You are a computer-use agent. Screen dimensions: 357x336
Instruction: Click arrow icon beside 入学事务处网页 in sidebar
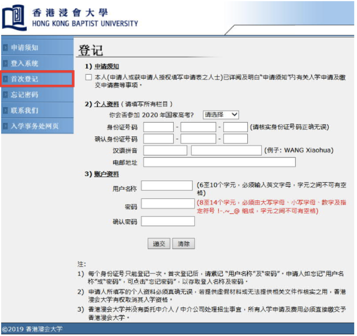coord(5,126)
